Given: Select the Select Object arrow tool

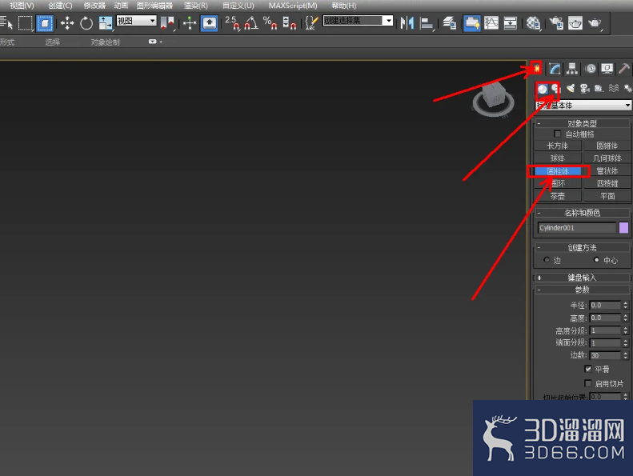Looking at the screenshot, I should point(6,23).
